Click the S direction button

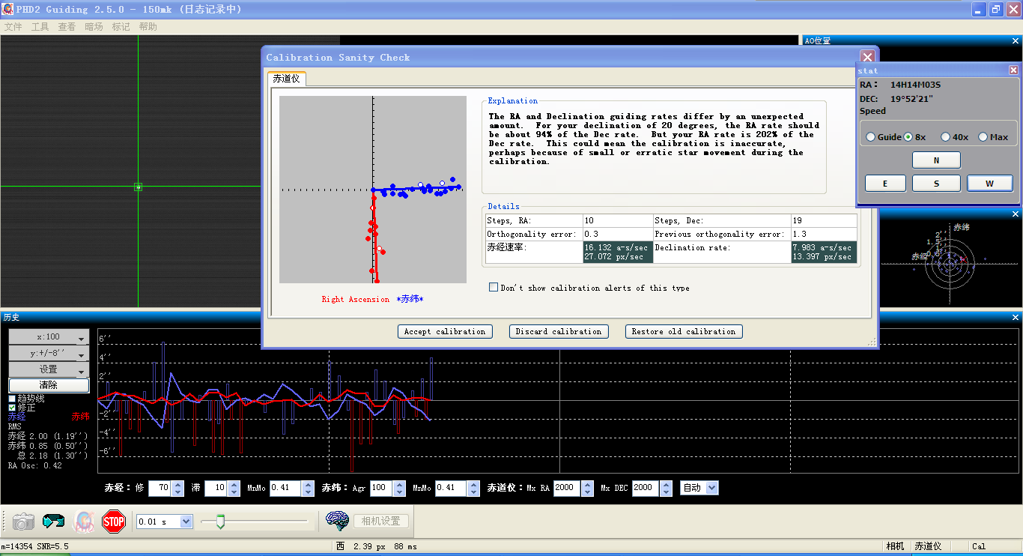pyautogui.click(x=936, y=183)
